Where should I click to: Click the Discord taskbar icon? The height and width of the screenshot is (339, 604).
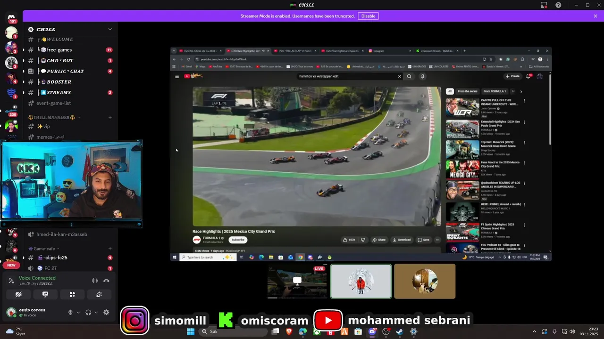pos(372,331)
